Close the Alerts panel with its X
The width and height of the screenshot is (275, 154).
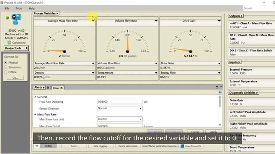pos(48,87)
